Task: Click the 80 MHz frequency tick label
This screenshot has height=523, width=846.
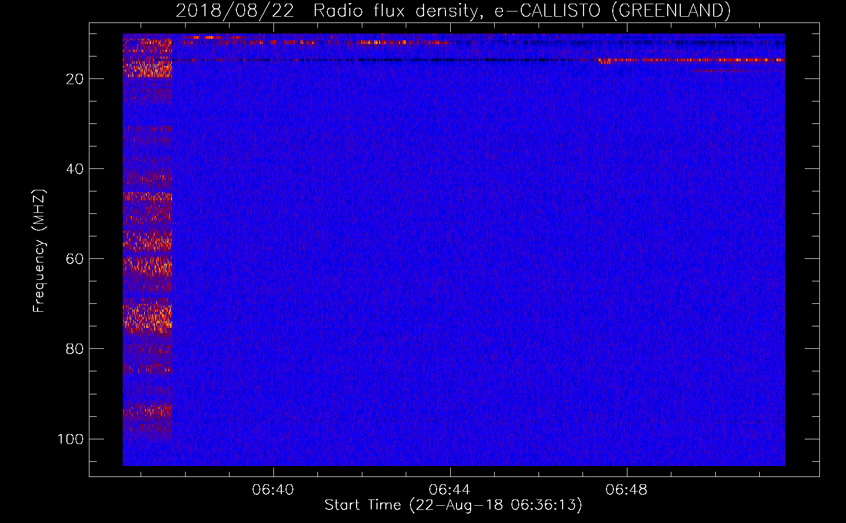Action: tap(75, 349)
